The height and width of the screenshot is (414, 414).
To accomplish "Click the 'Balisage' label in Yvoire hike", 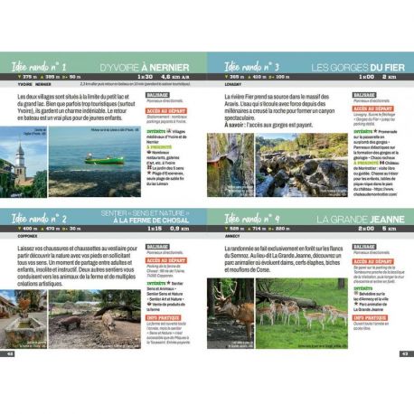I will pos(157,95).
